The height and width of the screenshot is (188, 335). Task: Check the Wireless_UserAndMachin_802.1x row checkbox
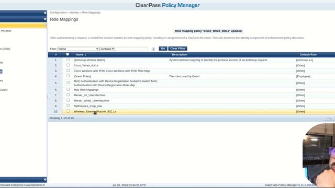68,111
